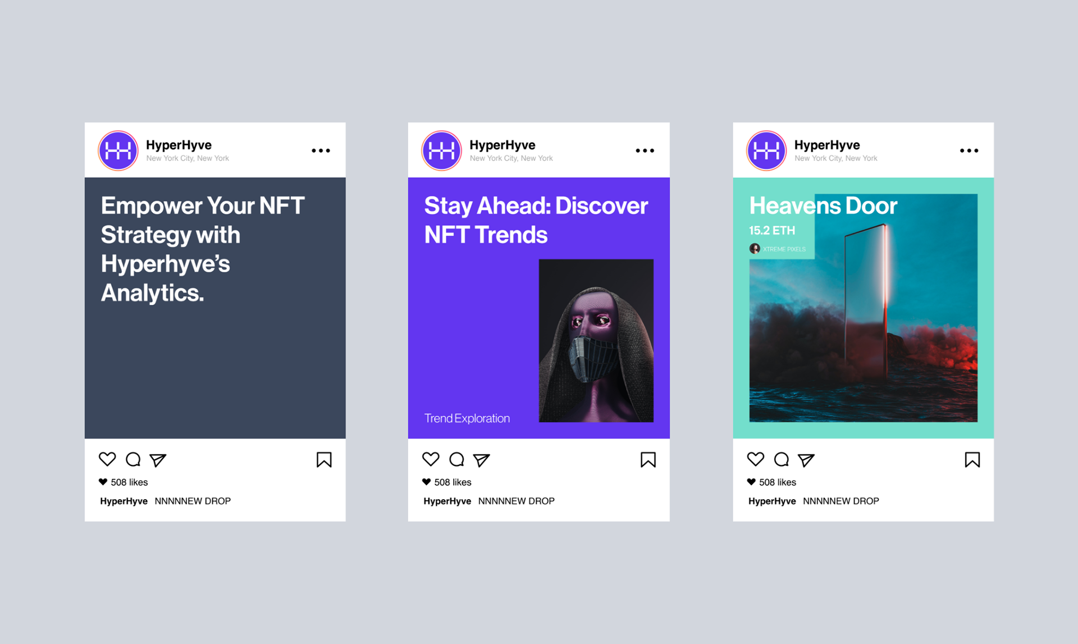Image resolution: width=1078 pixels, height=644 pixels.
Task: Click NNNNNEW DROP caption on Heavens Door post
Action: 841,501
